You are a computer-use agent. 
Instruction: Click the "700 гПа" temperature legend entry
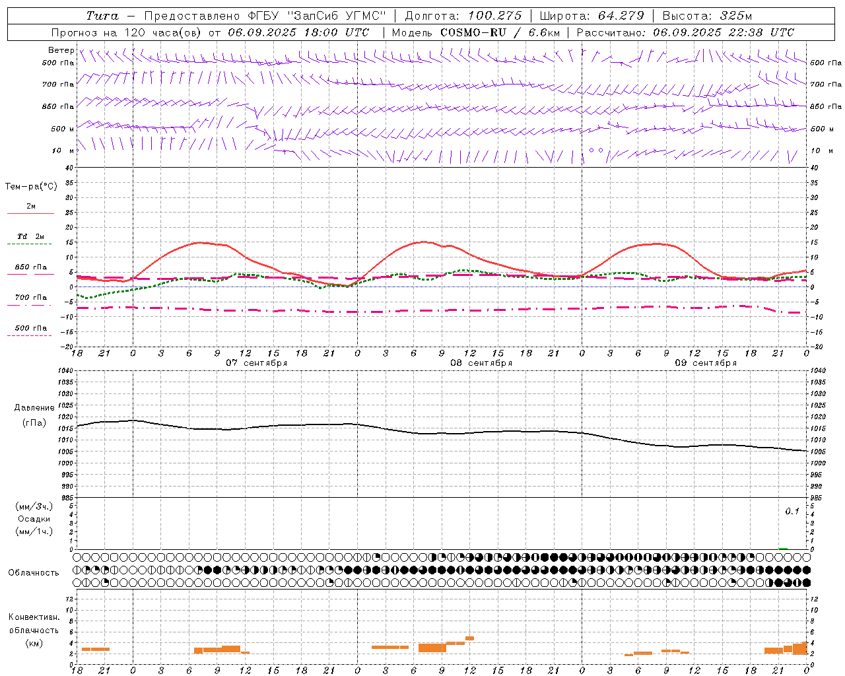click(x=31, y=298)
